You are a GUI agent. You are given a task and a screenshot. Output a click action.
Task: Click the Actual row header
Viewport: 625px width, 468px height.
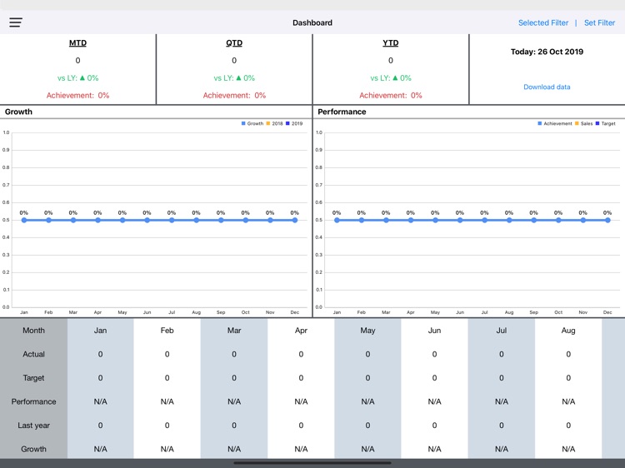33,354
